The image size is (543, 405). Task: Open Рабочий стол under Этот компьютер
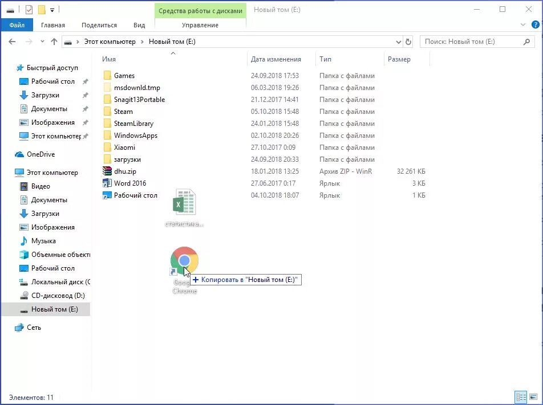pos(52,268)
